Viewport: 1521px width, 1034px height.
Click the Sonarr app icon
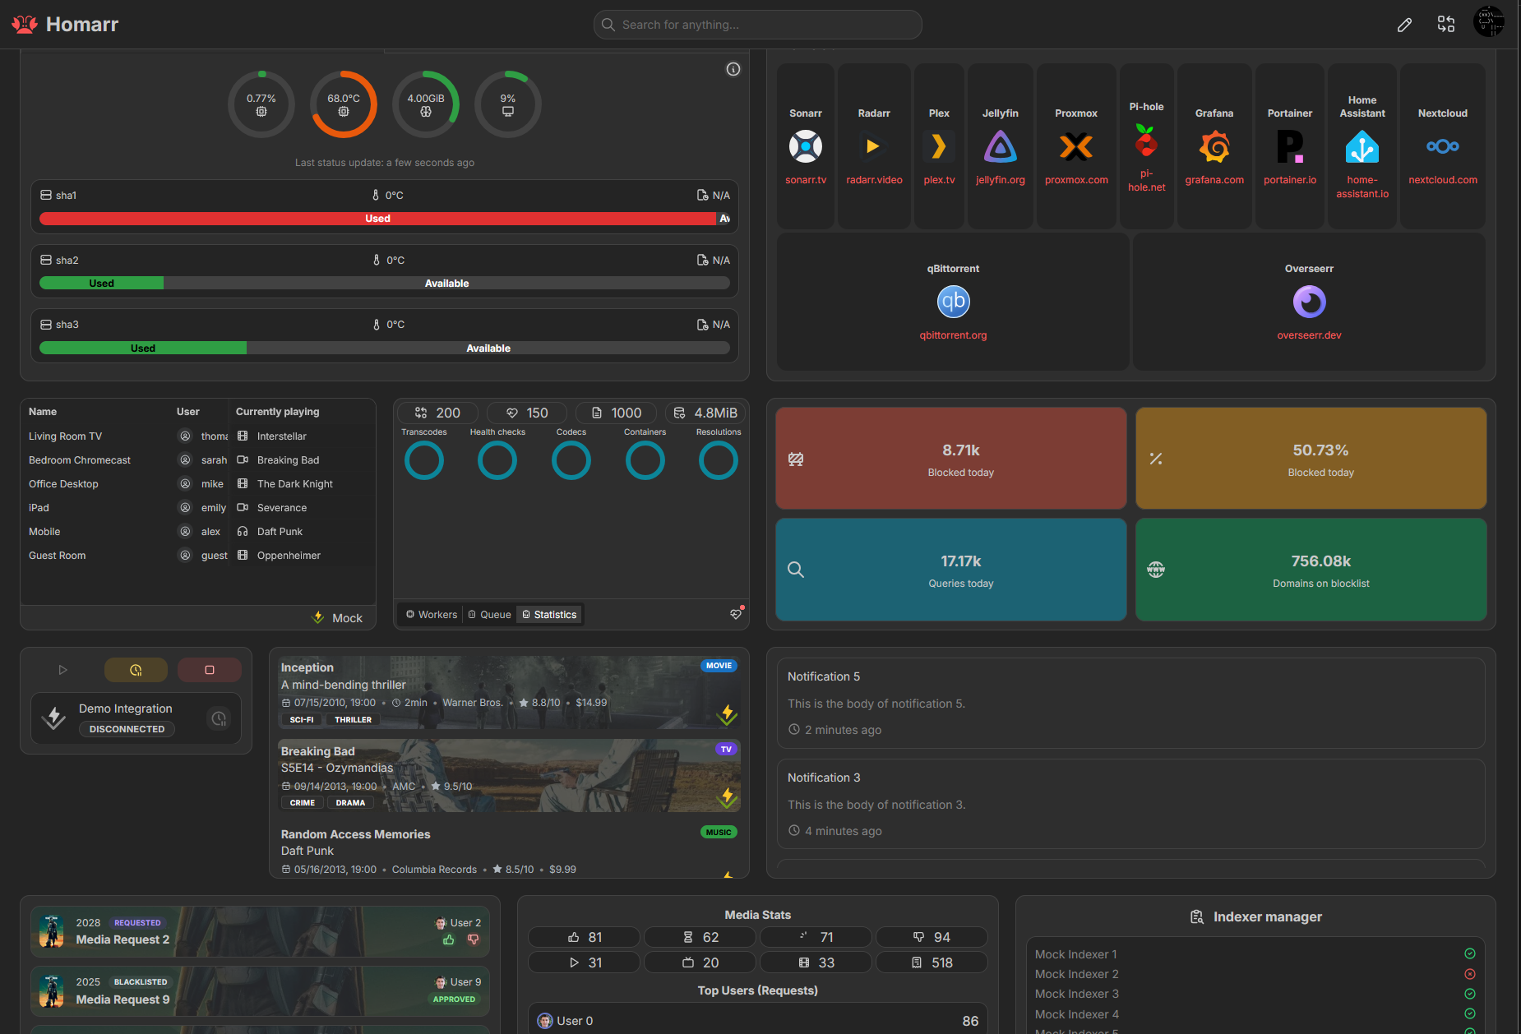[x=806, y=146]
